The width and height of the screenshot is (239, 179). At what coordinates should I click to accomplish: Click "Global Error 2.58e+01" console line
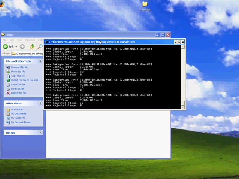click(70, 51)
